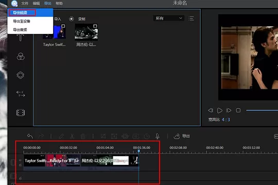Click the preview progress slider
Image resolution: width=278 pixels, height=185 pixels.
point(262,110)
